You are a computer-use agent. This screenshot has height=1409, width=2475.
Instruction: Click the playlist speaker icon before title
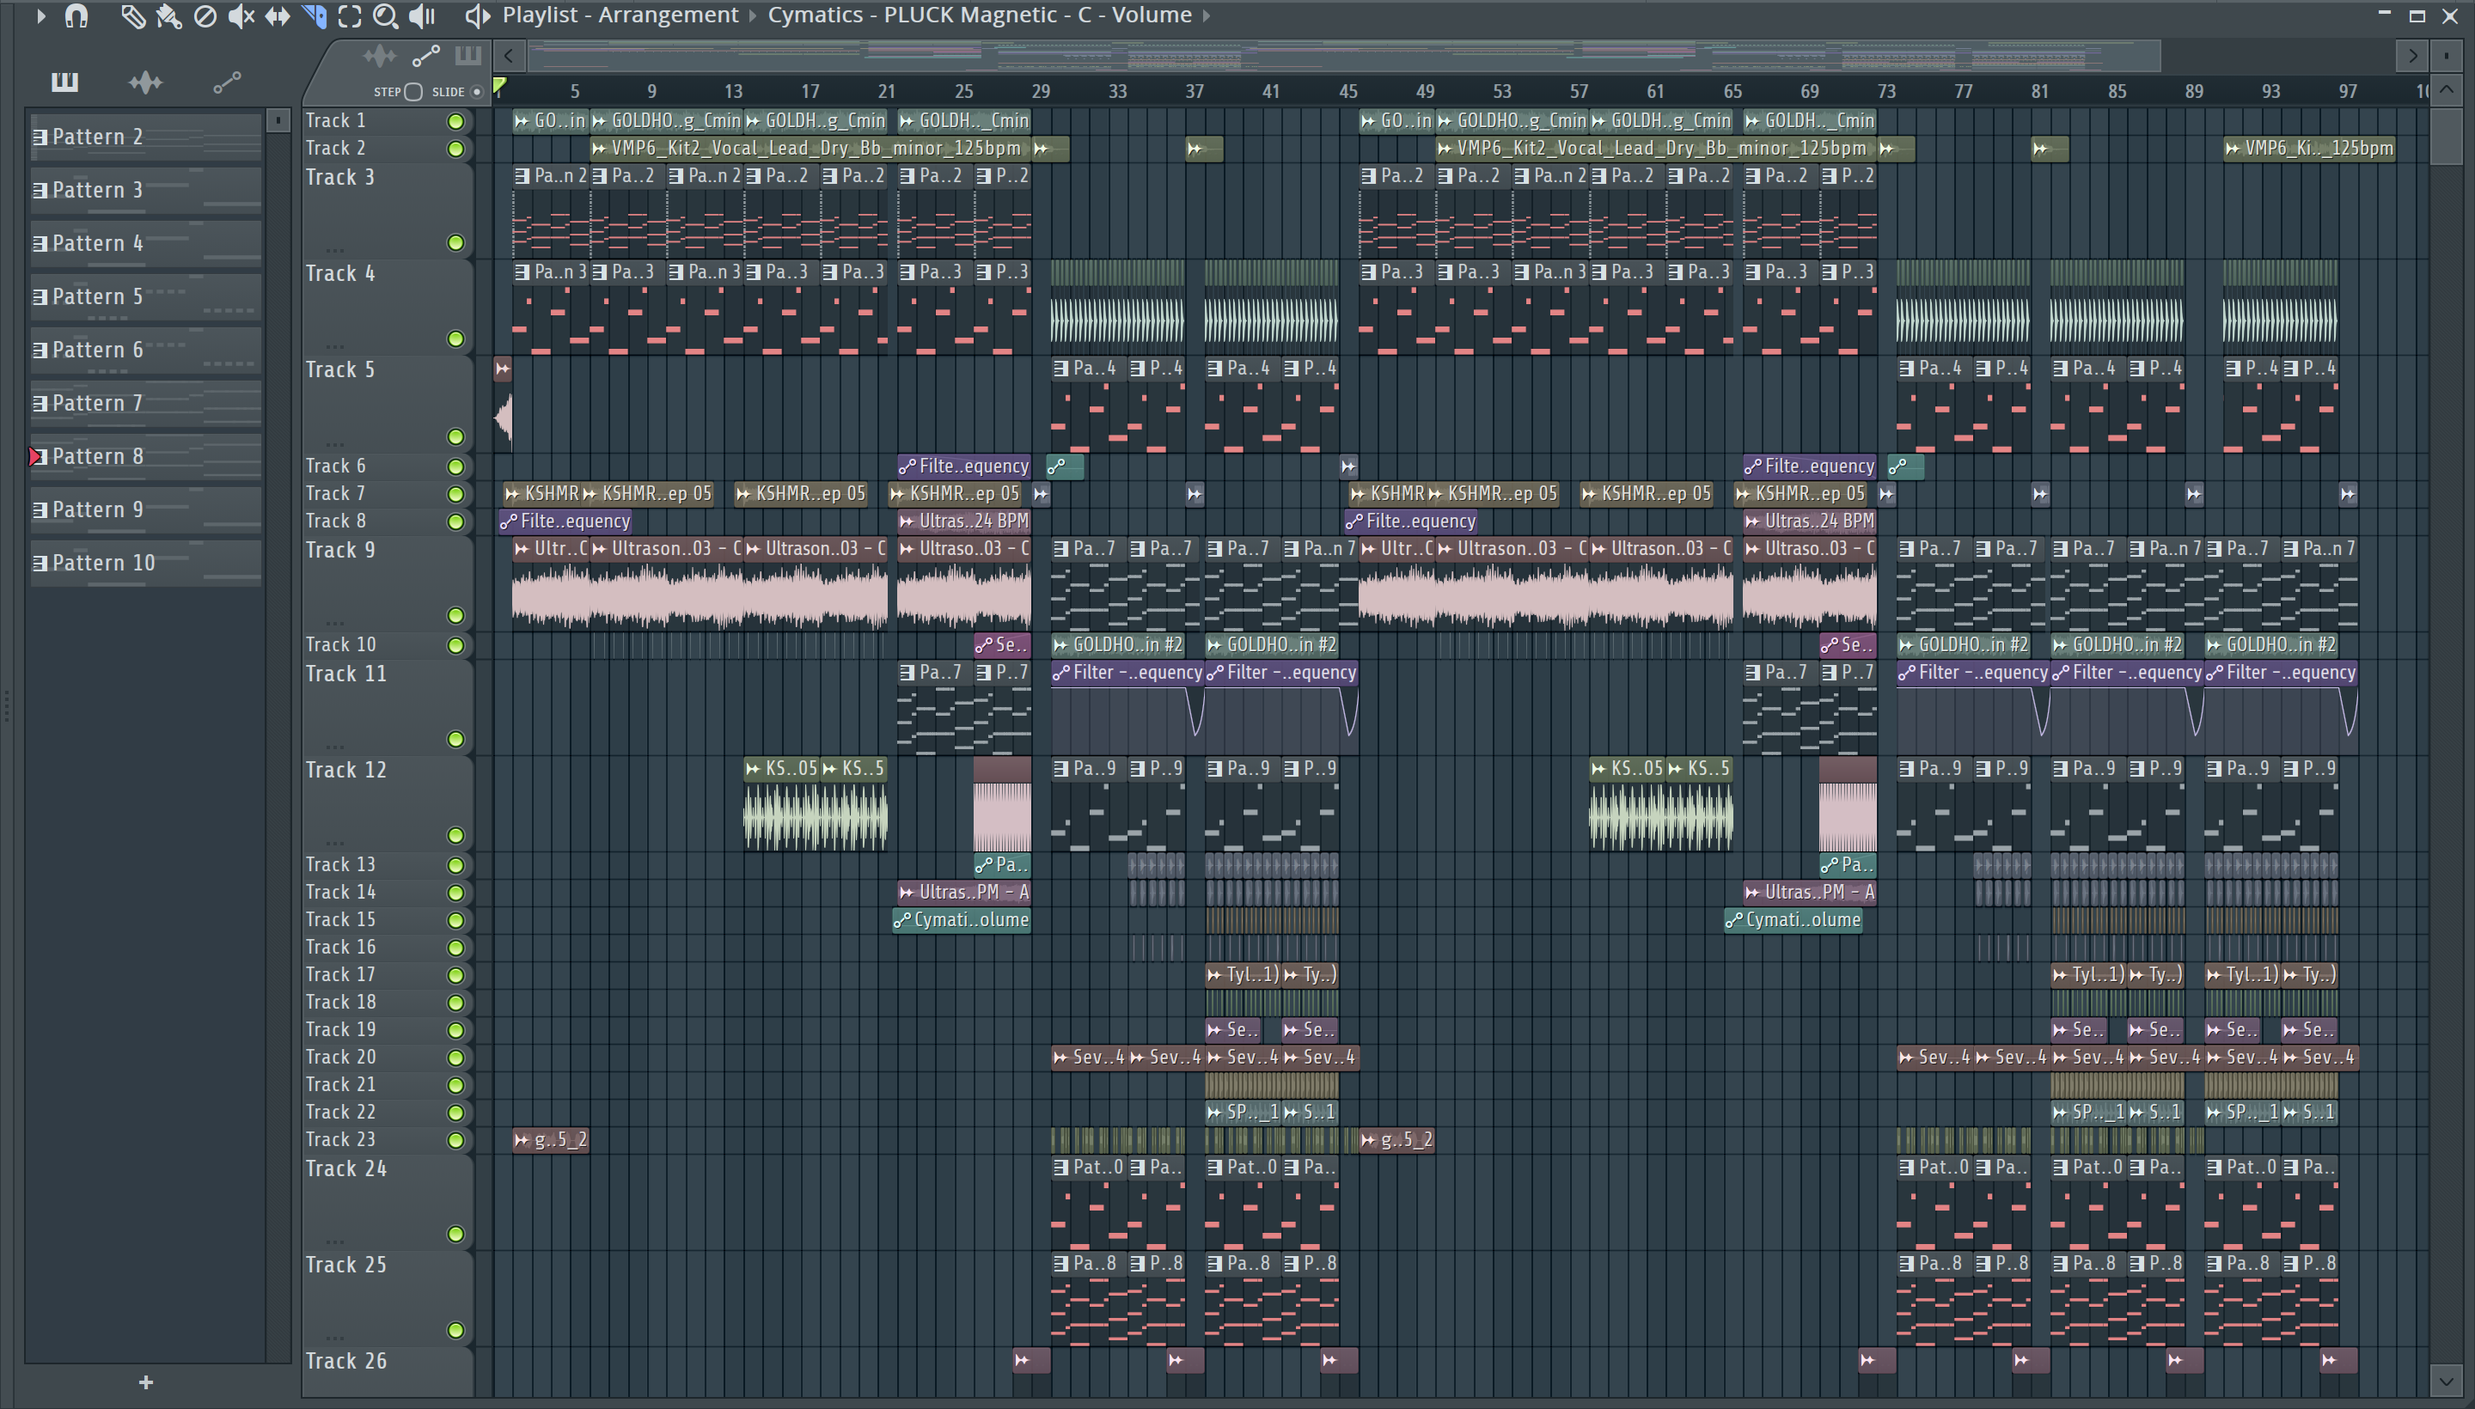pyautogui.click(x=476, y=15)
